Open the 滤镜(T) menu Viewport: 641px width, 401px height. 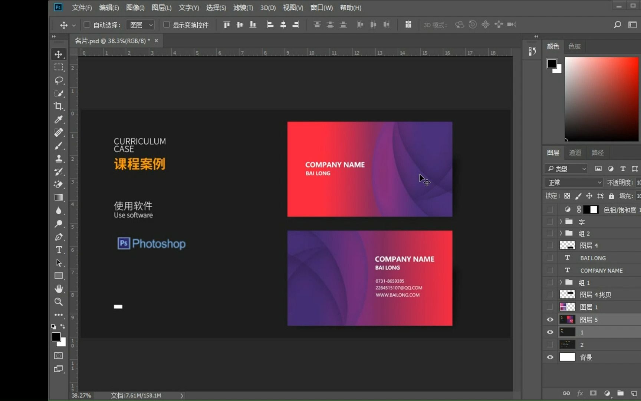coord(243,7)
